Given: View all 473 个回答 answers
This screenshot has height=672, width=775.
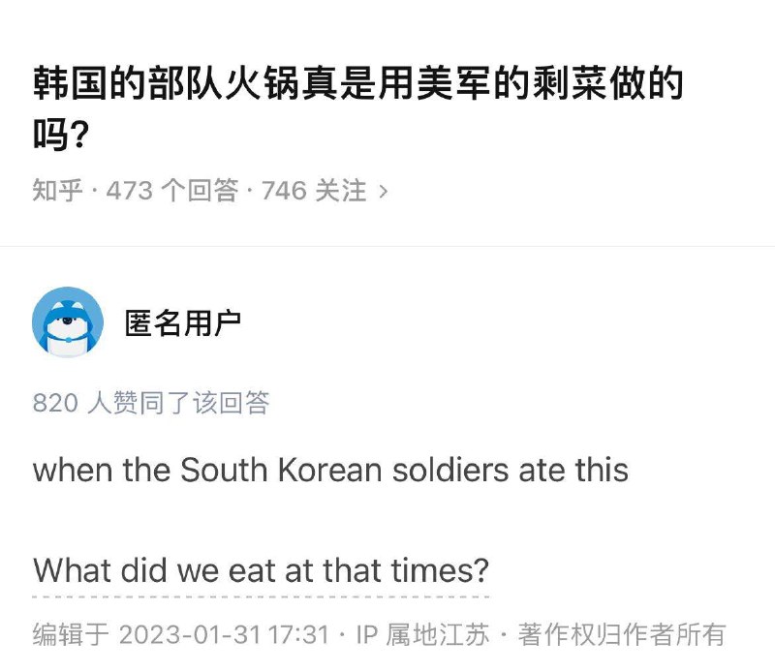Looking at the screenshot, I should coord(170,191).
